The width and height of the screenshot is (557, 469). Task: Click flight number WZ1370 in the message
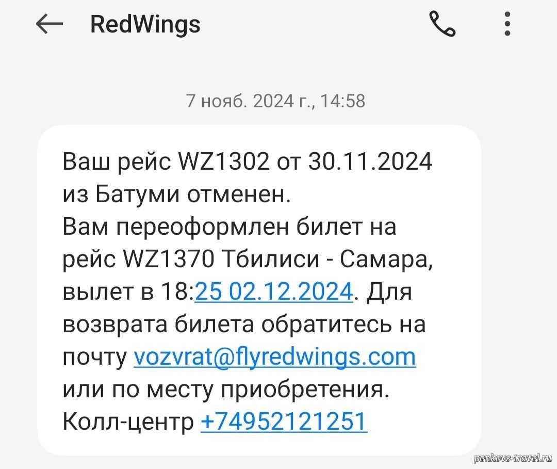[x=168, y=259]
